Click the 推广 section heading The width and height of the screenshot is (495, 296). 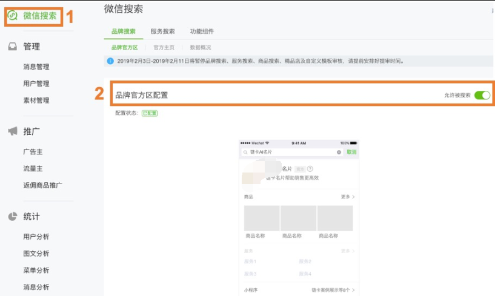click(32, 131)
